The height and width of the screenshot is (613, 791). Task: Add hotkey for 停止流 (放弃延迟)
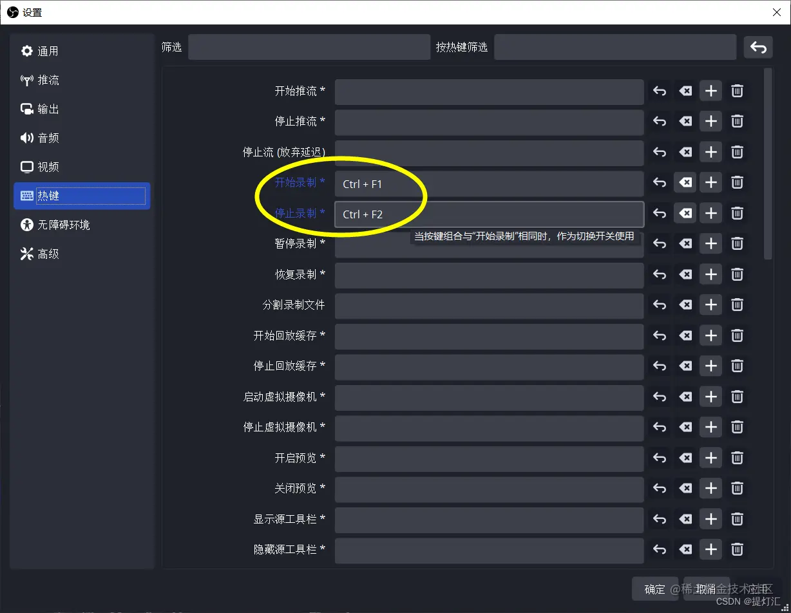pos(711,153)
